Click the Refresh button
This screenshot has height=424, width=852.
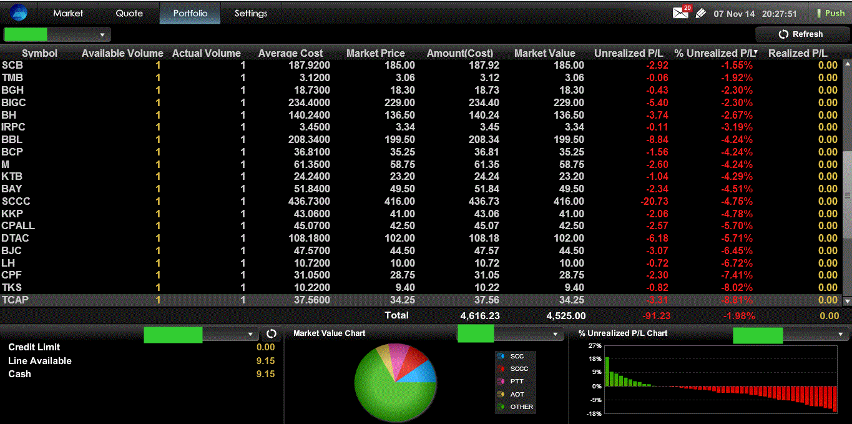(x=801, y=34)
